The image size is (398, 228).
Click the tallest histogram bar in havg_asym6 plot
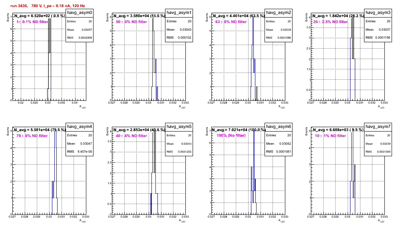pos(254,173)
